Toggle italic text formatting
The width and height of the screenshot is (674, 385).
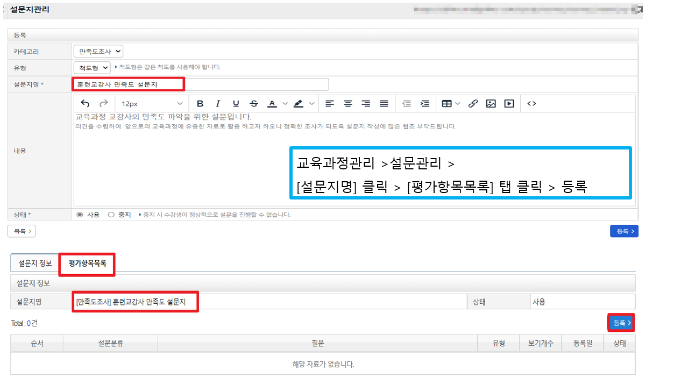218,104
